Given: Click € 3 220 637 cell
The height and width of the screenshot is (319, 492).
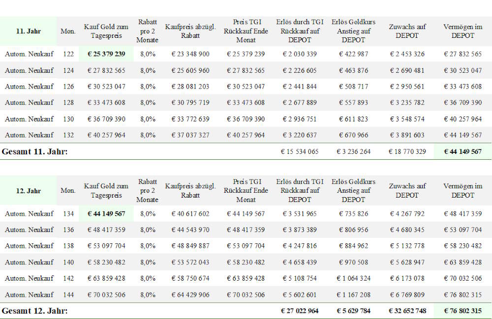Looking at the screenshot, I should click(300, 135).
